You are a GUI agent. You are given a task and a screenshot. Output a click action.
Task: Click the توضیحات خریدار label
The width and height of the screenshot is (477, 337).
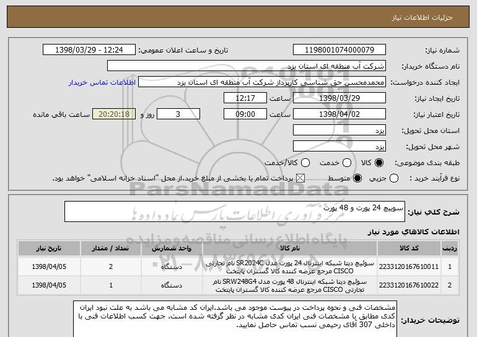click(x=430, y=320)
